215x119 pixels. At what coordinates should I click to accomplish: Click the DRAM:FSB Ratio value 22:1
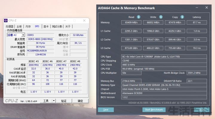(x=197, y=81)
